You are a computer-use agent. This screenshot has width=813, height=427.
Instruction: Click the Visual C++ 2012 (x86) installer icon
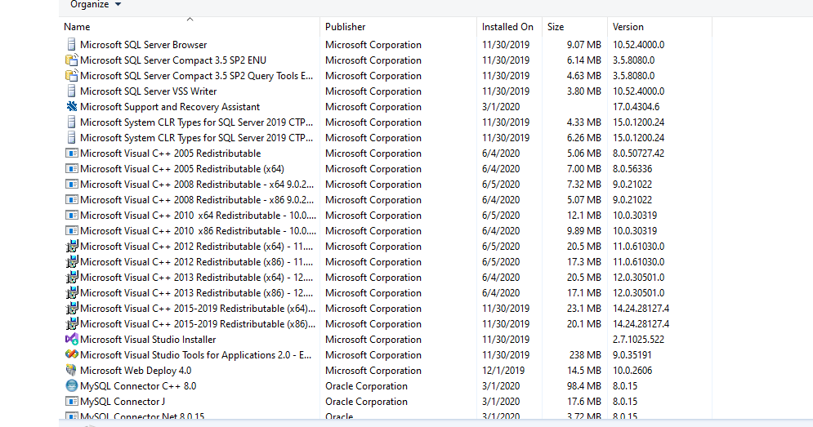(x=72, y=262)
